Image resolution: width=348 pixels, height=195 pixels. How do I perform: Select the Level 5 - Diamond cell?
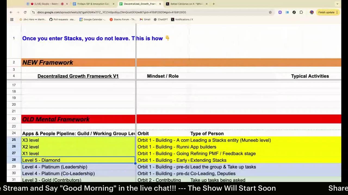(x=78, y=160)
